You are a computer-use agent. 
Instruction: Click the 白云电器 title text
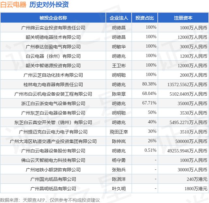pyautogui.click(x=13, y=5)
